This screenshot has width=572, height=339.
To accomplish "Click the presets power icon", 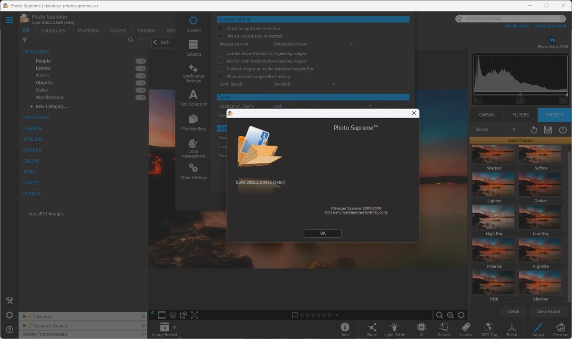I will coord(563,130).
